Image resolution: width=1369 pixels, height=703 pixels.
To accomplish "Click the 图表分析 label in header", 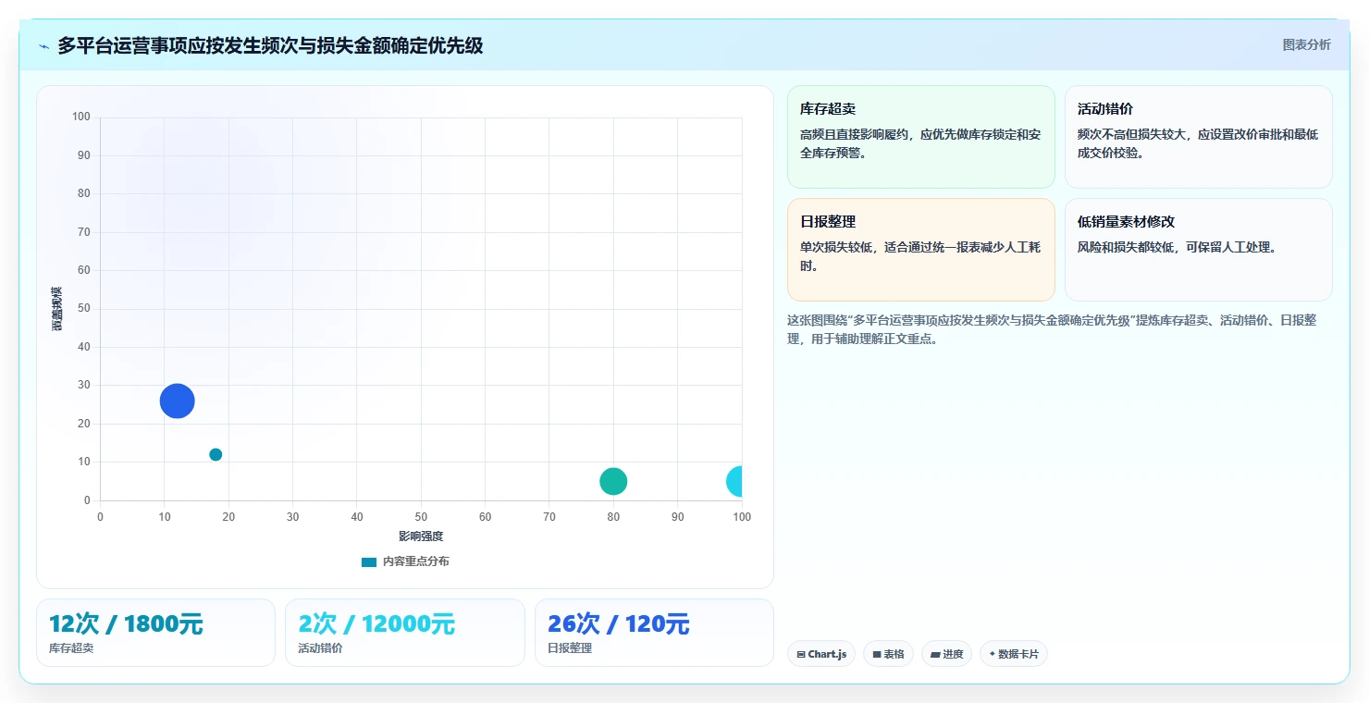I will pyautogui.click(x=1306, y=44).
